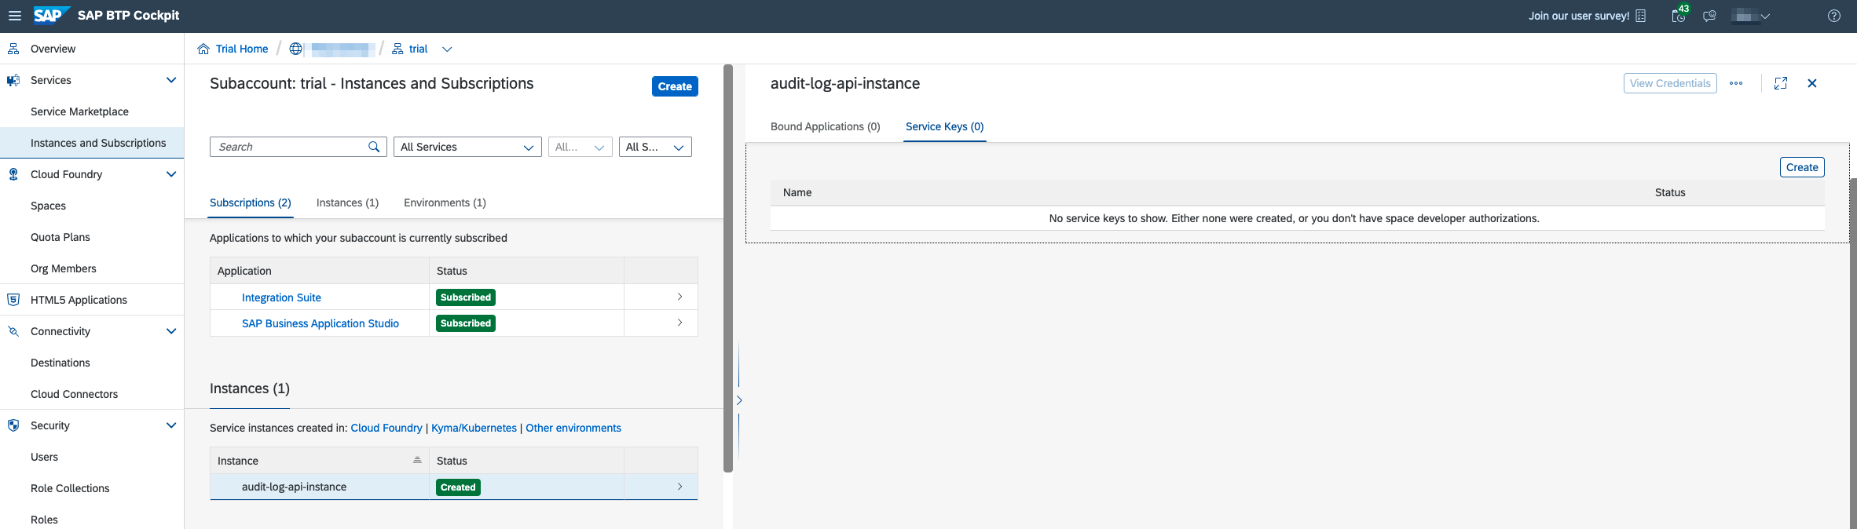This screenshot has height=529, width=1857.
Task: Open the Integration Suite link
Action: (281, 297)
